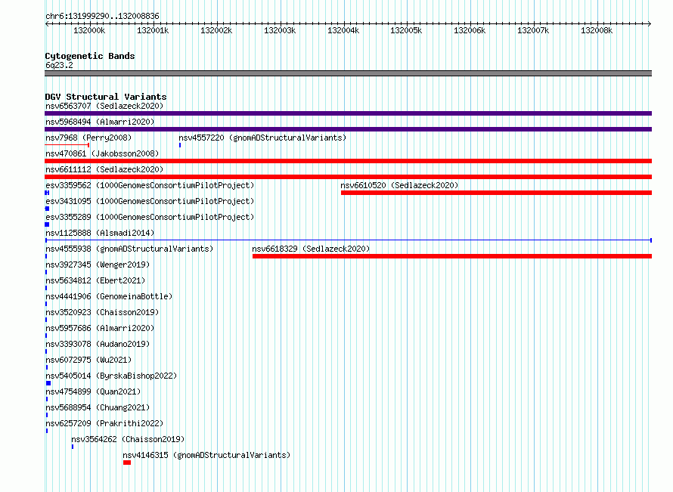Open esv3359562 (1000GenomesConsortiumPilotProject) label
The width and height of the screenshot is (673, 492).
point(150,185)
